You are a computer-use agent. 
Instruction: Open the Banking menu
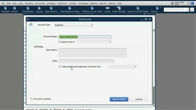pyautogui.click(x=94, y=3)
